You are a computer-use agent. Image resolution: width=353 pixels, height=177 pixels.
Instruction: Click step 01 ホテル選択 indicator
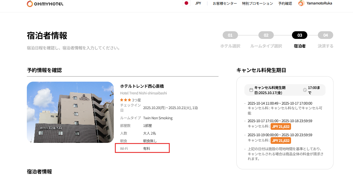click(230, 35)
